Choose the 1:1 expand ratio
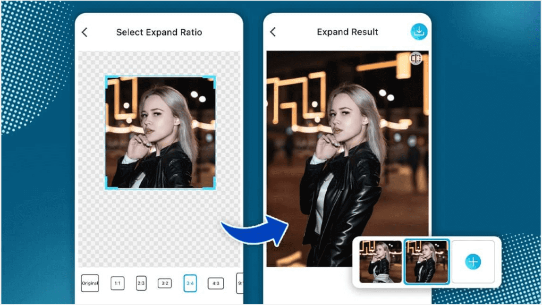This screenshot has width=542, height=305. 118,283
